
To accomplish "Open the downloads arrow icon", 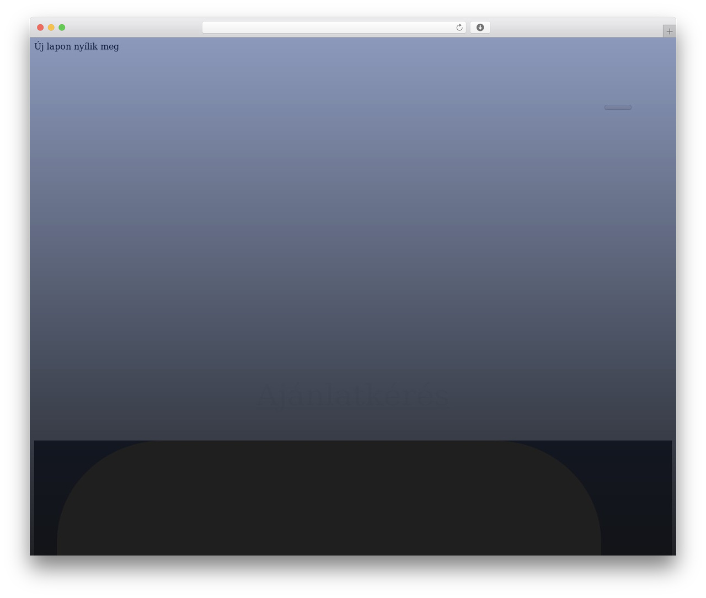I will tap(480, 28).
